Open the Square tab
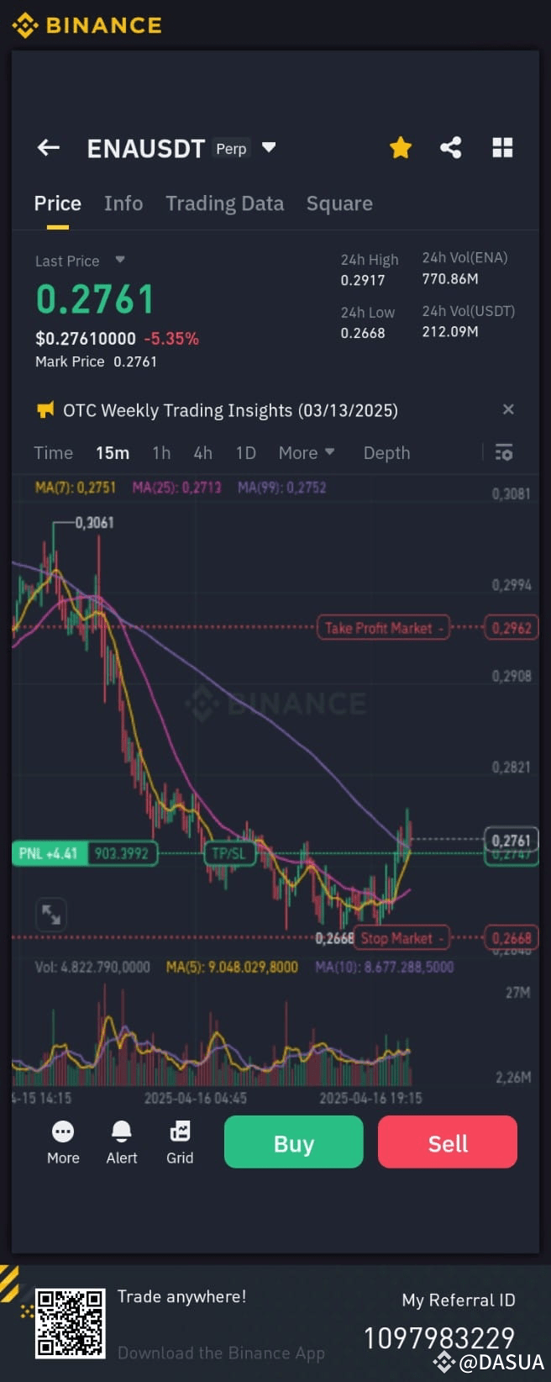 [x=339, y=203]
